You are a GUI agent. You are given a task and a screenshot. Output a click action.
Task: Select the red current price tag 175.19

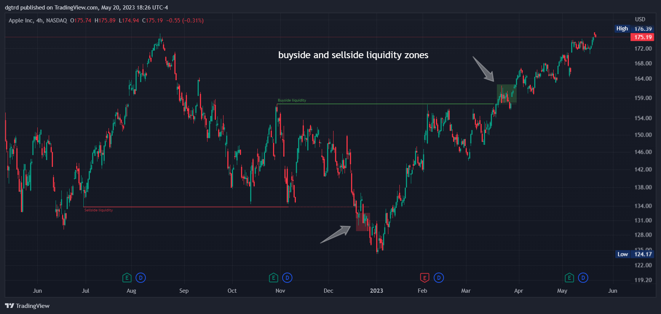tap(642, 37)
